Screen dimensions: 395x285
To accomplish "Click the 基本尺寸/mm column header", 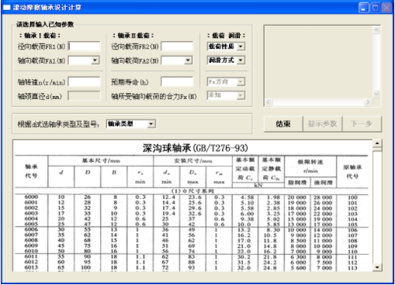I will (x=101, y=161).
